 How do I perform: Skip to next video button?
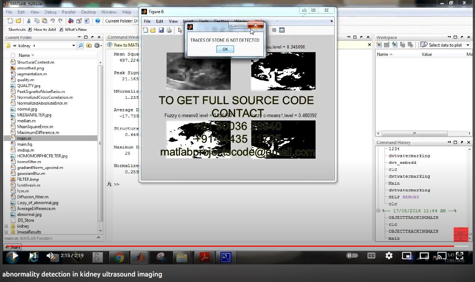point(33,256)
